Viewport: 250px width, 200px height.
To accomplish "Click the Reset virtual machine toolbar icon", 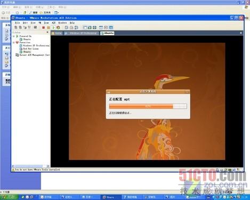I will click(58, 28).
